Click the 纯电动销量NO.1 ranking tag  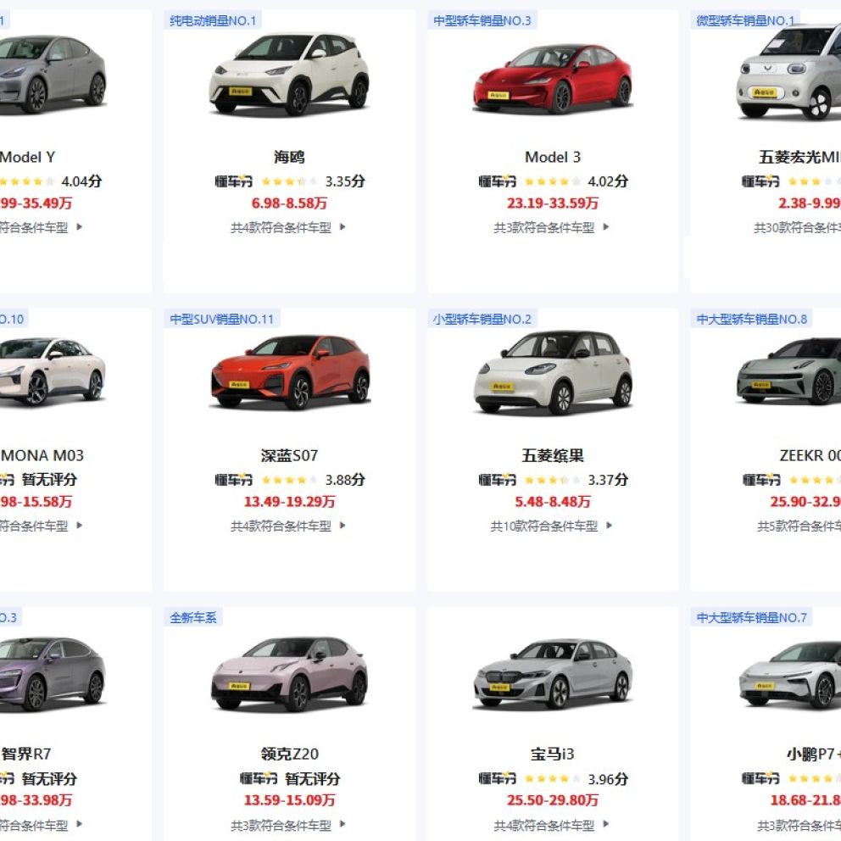213,20
